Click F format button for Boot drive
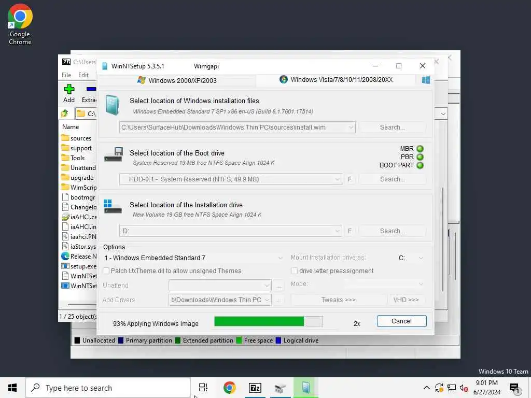Image resolution: width=531 pixels, height=398 pixels. pyautogui.click(x=350, y=179)
